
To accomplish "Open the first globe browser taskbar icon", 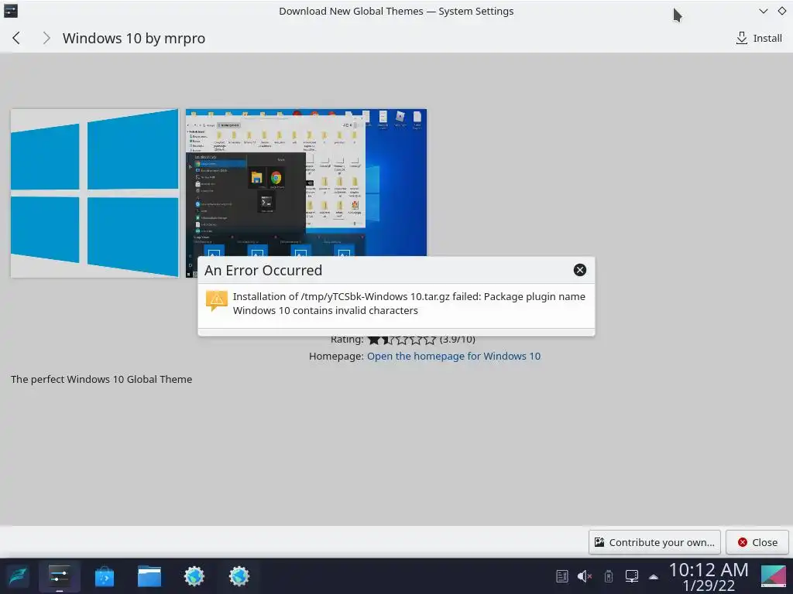I will point(194,576).
